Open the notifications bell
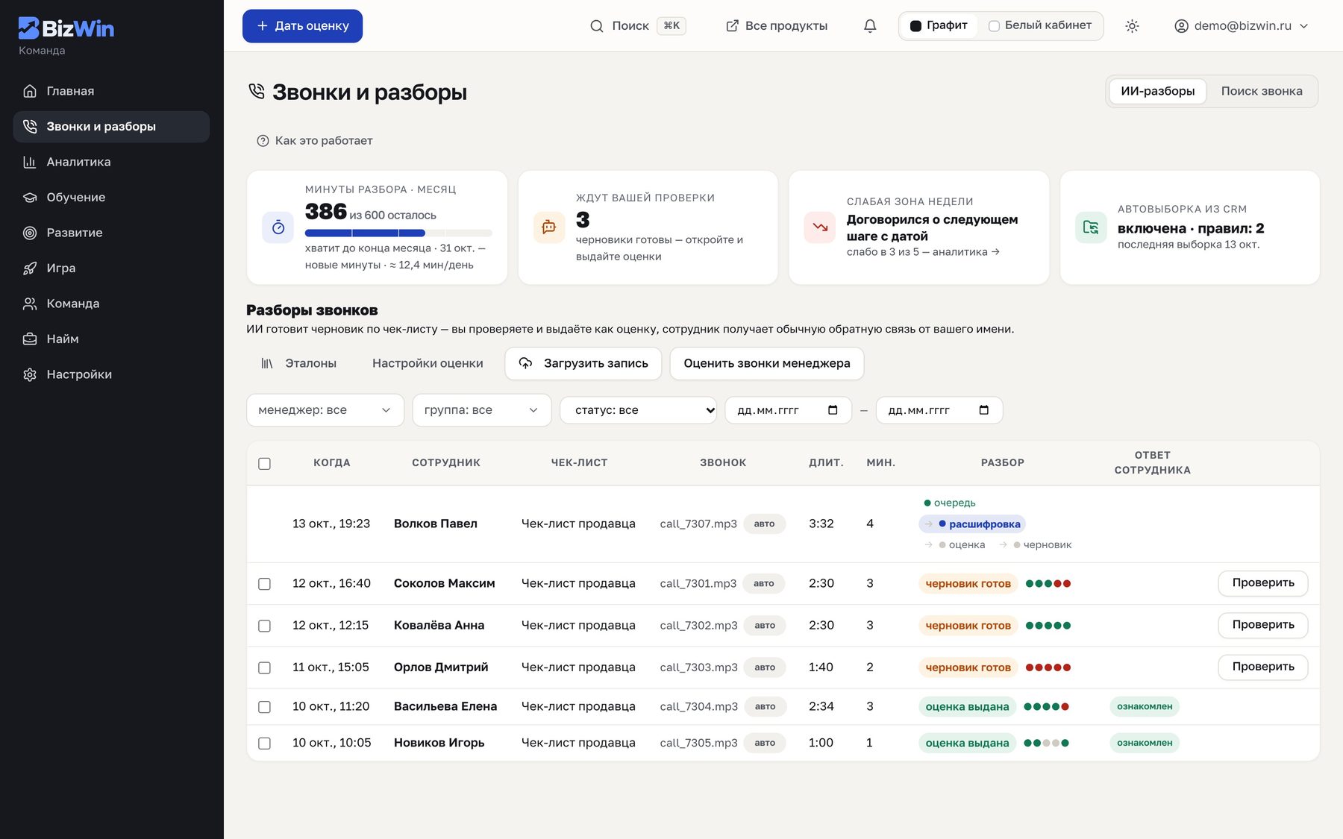 click(870, 26)
